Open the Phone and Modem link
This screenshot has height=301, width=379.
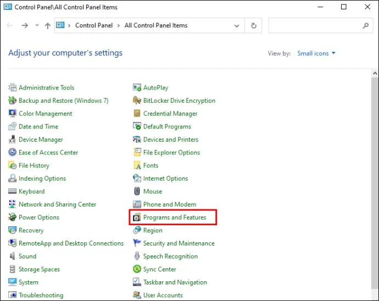170,204
